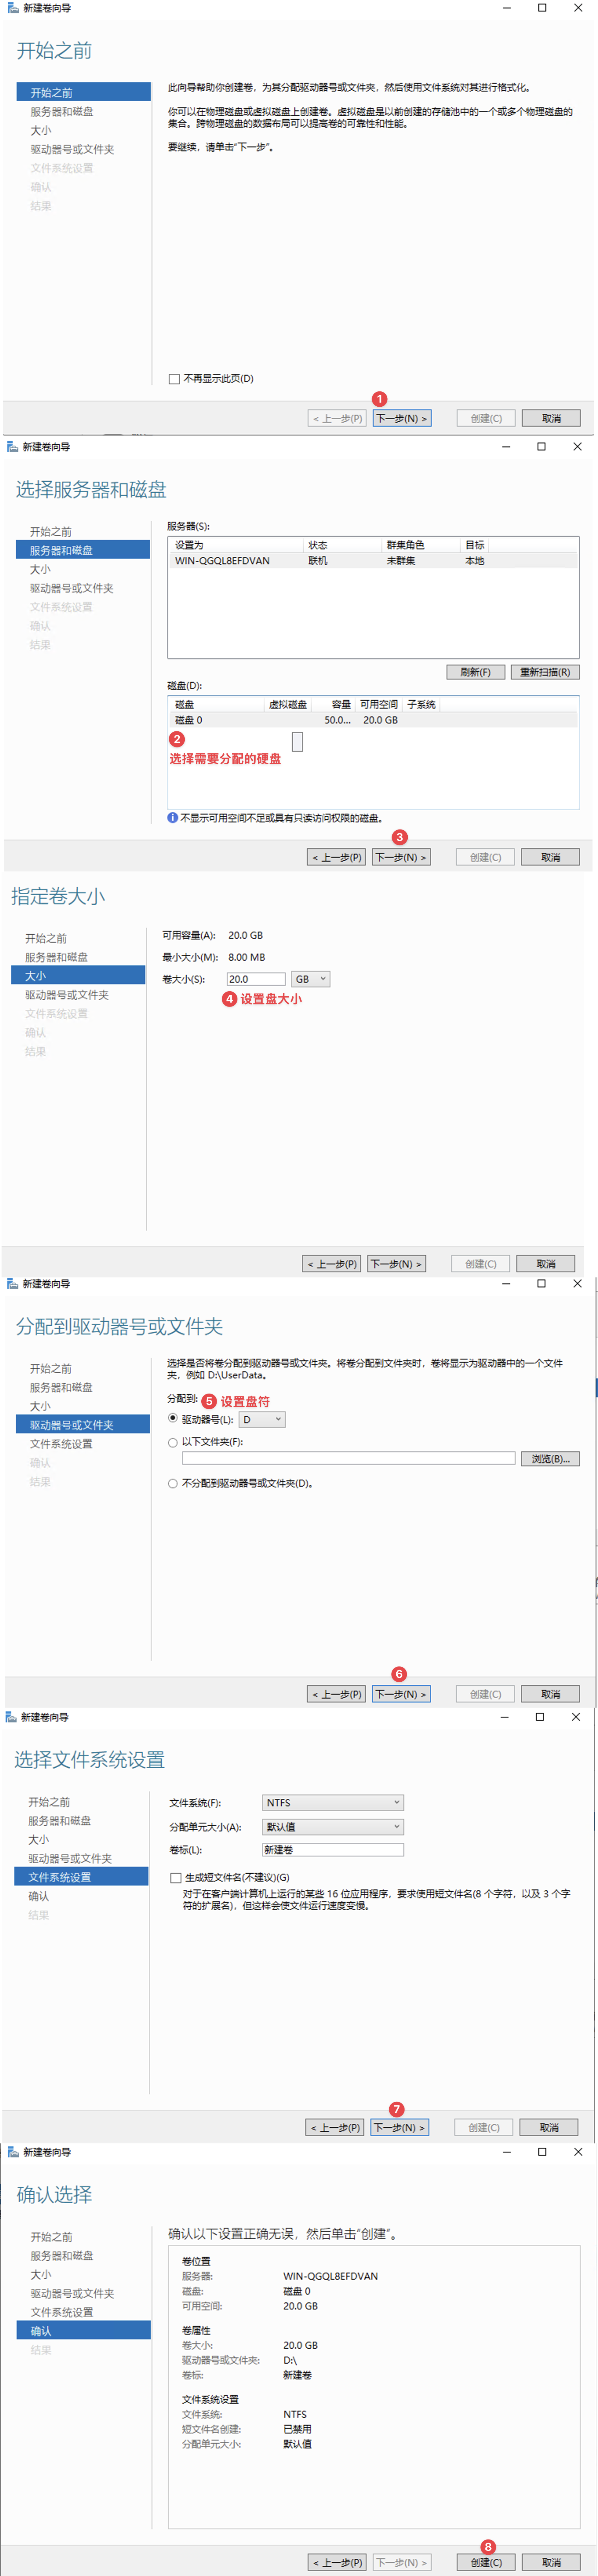Click the 浏览(B)... button
The width and height of the screenshot is (598, 2576).
click(x=550, y=1459)
